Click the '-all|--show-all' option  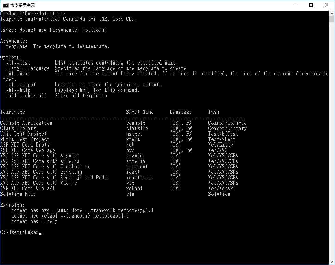pyautogui.click(x=26, y=96)
